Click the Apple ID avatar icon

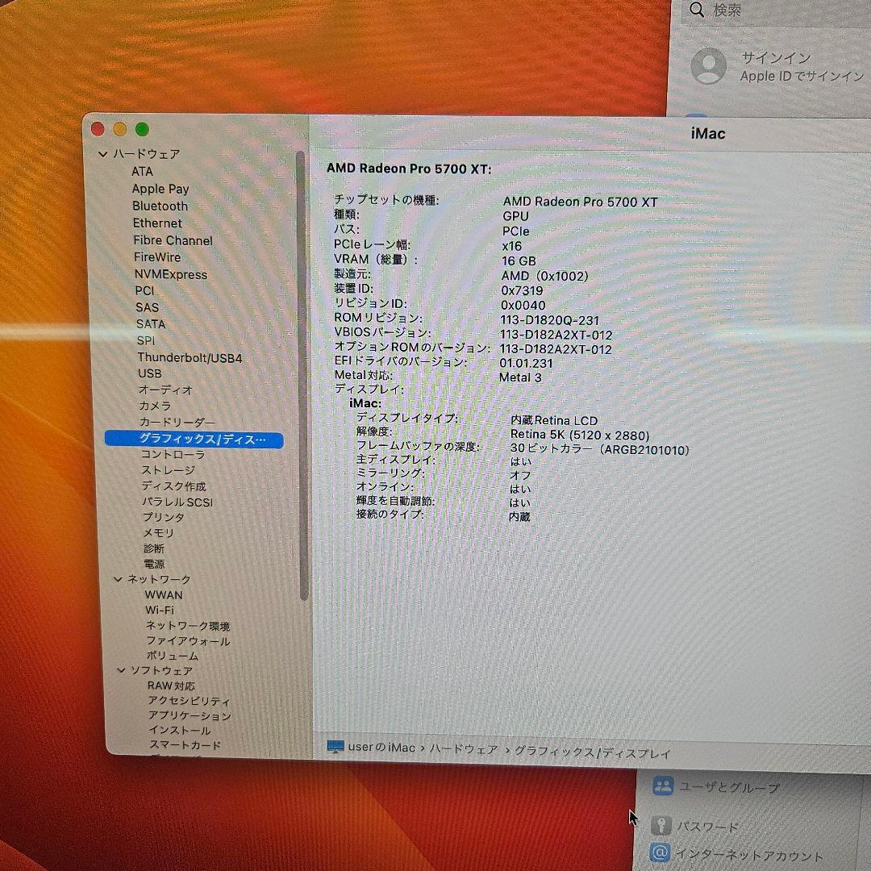coord(708,67)
